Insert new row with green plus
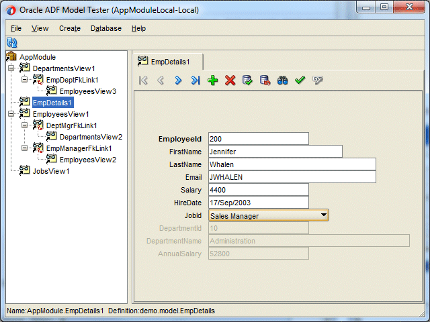This screenshot has height=322, width=430. click(213, 80)
